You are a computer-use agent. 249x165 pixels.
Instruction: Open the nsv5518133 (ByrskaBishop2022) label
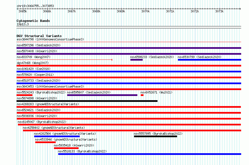click(82, 151)
